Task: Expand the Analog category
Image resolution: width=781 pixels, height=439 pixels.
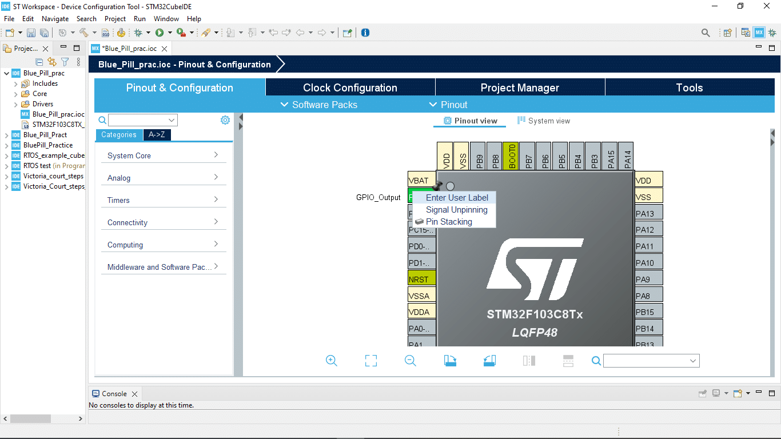Action: coord(164,178)
